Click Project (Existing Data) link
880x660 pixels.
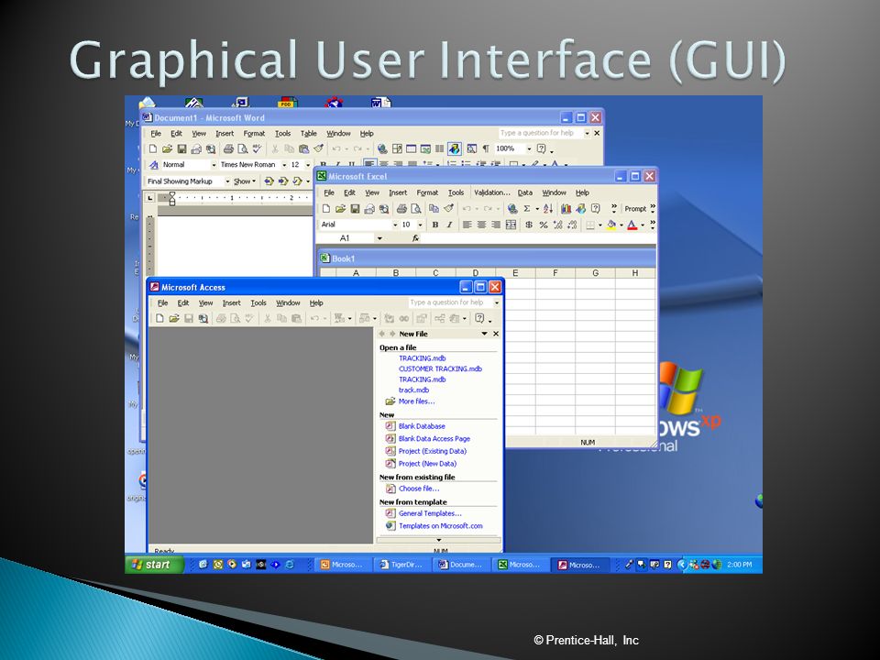pyautogui.click(x=432, y=451)
